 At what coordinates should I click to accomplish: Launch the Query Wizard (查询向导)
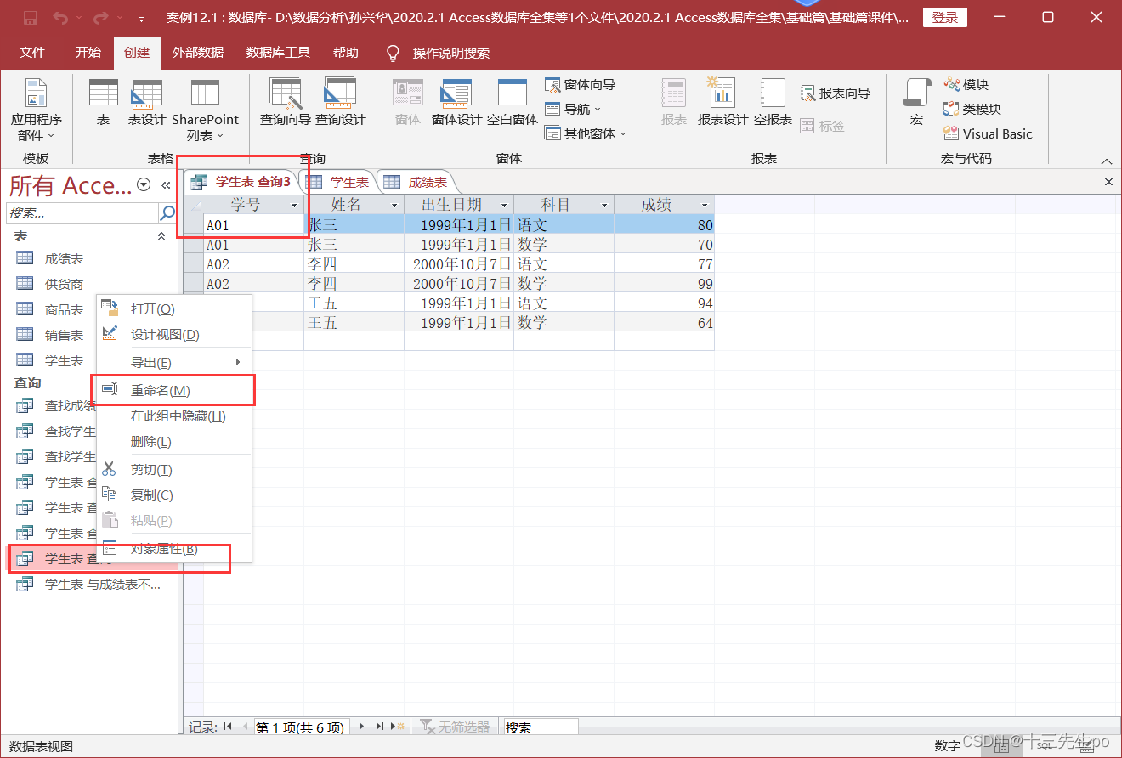point(286,103)
